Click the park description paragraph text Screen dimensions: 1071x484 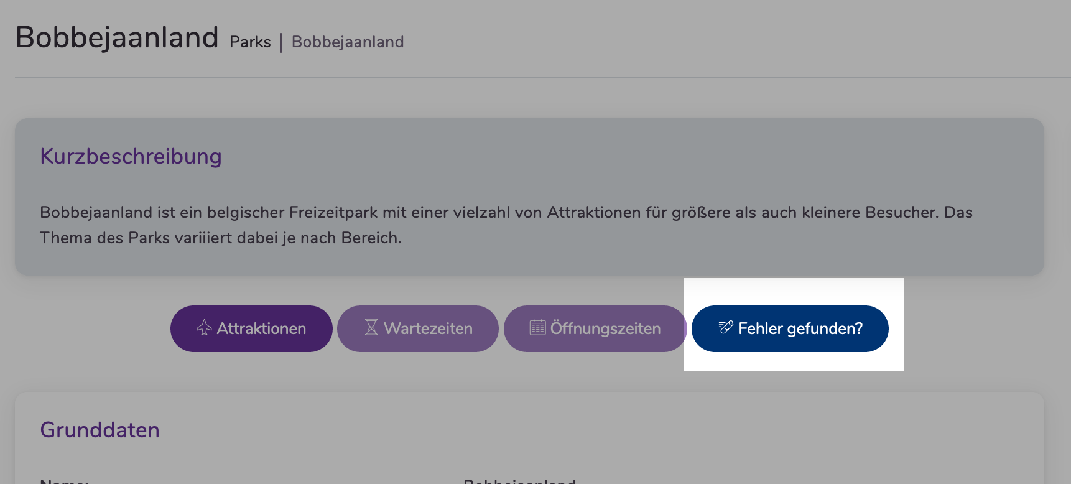pos(506,225)
